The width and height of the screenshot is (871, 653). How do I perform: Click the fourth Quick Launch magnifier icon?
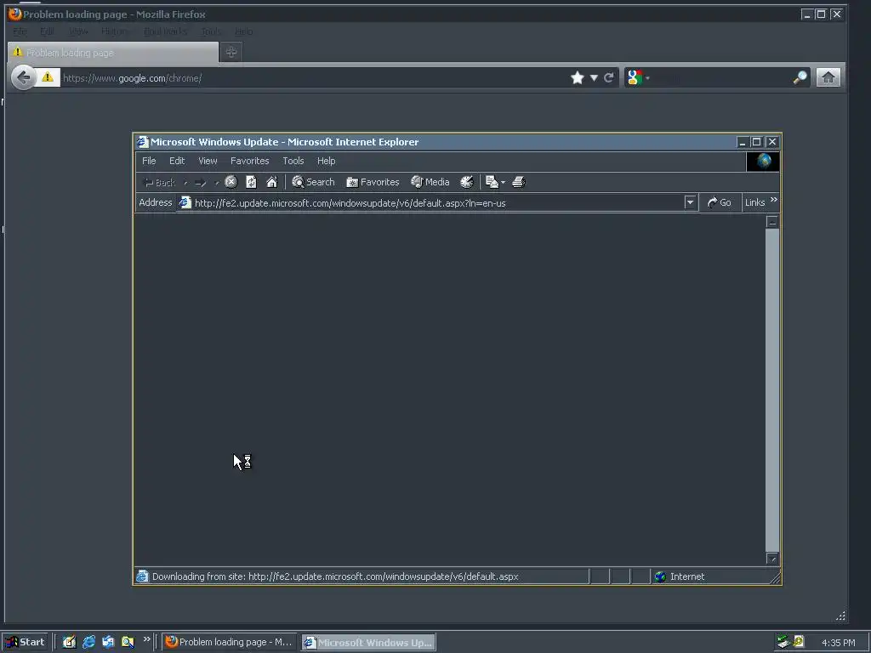pyautogui.click(x=128, y=642)
